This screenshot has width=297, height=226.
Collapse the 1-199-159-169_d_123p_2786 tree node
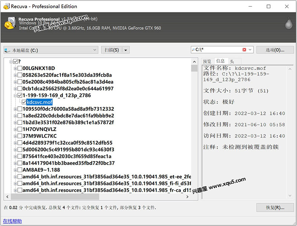(15, 96)
